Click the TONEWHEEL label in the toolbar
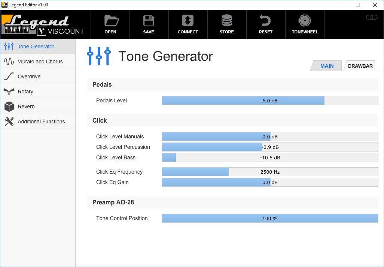This screenshot has height=267, width=384. point(305,32)
